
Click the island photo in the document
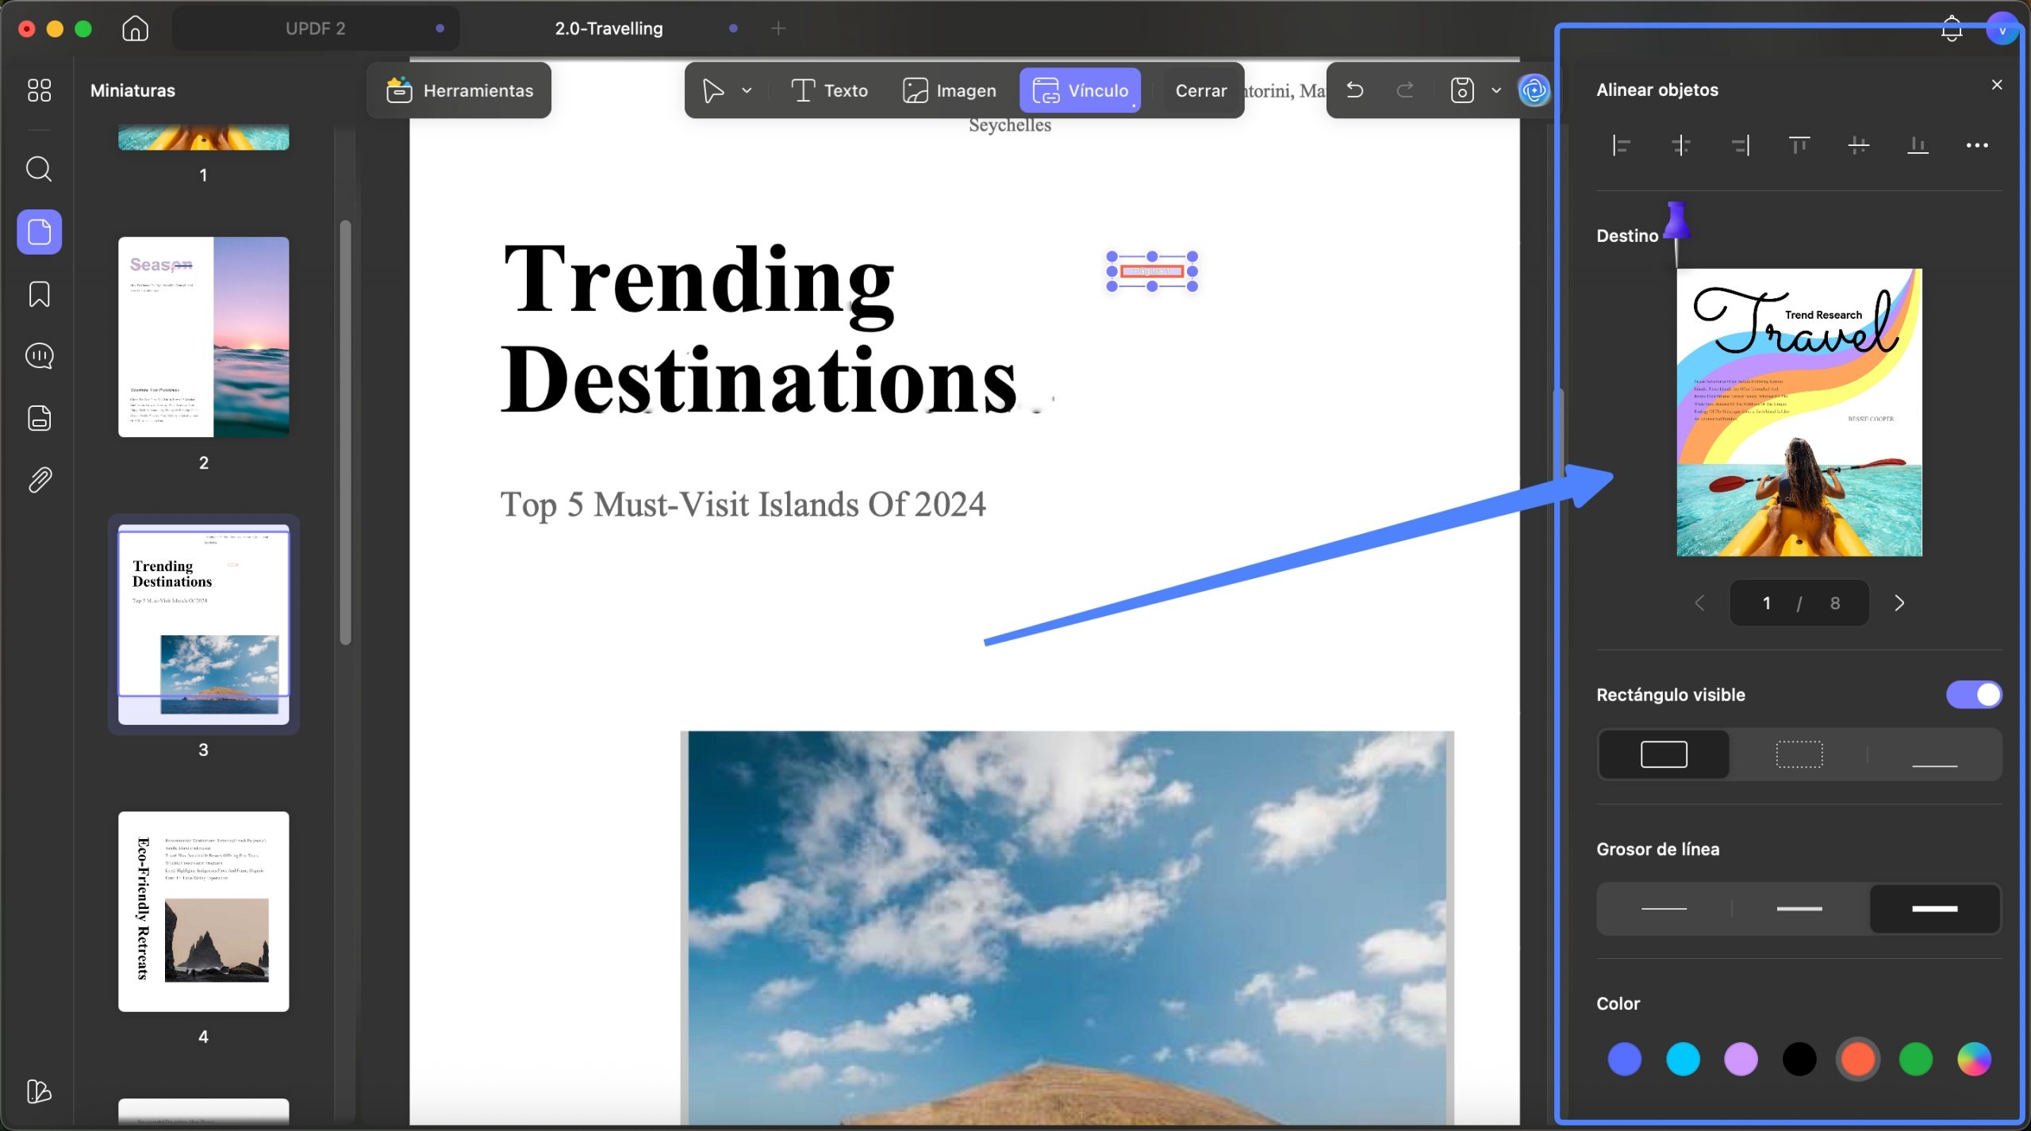(1067, 928)
